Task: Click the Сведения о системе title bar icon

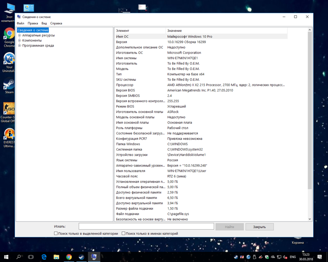Action: (19, 17)
